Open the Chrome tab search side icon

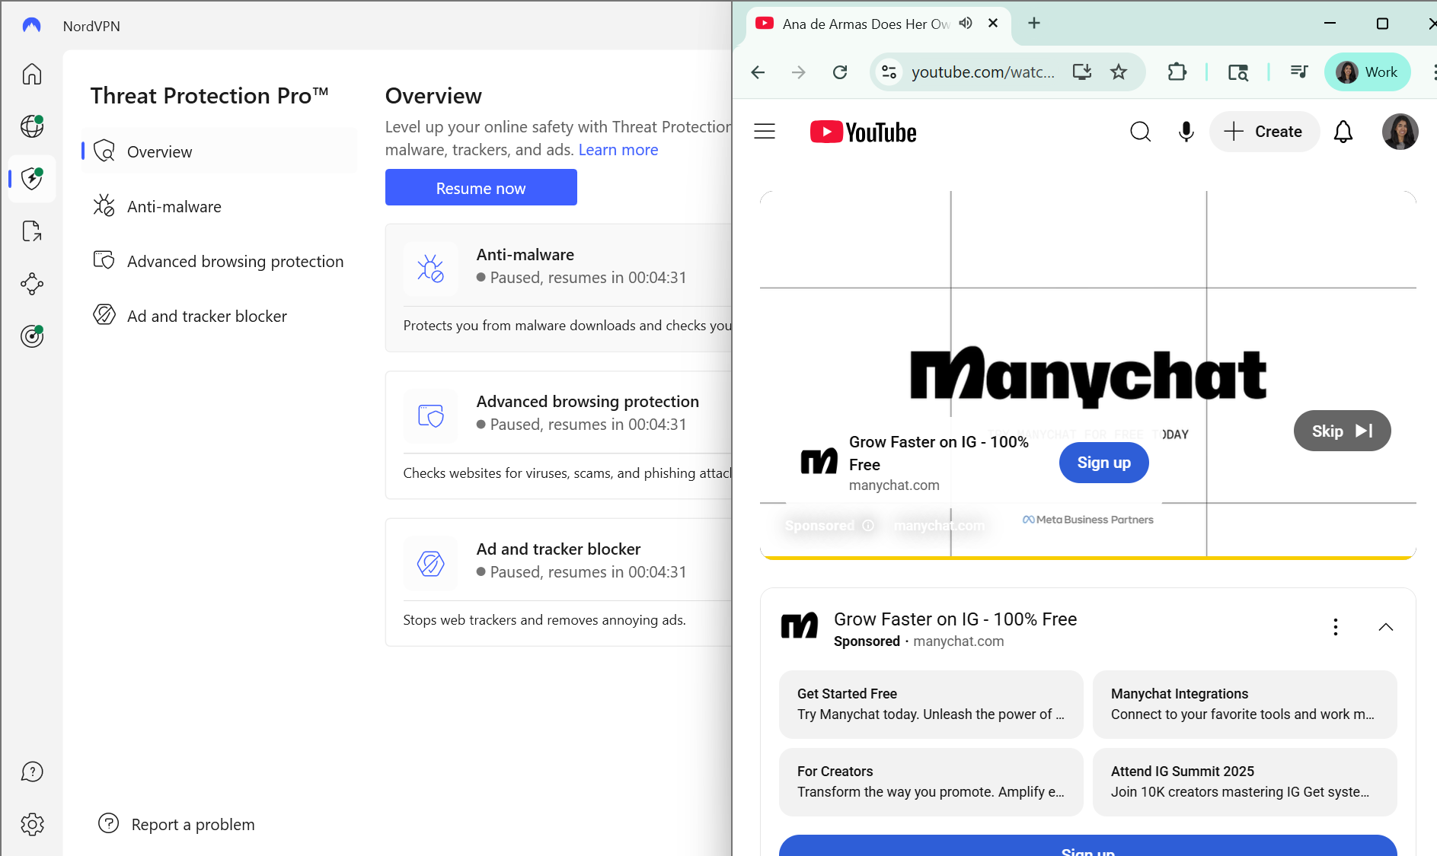click(1238, 72)
